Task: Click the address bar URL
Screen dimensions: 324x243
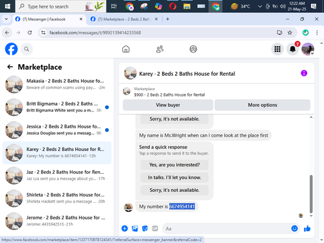Action: 95,32
